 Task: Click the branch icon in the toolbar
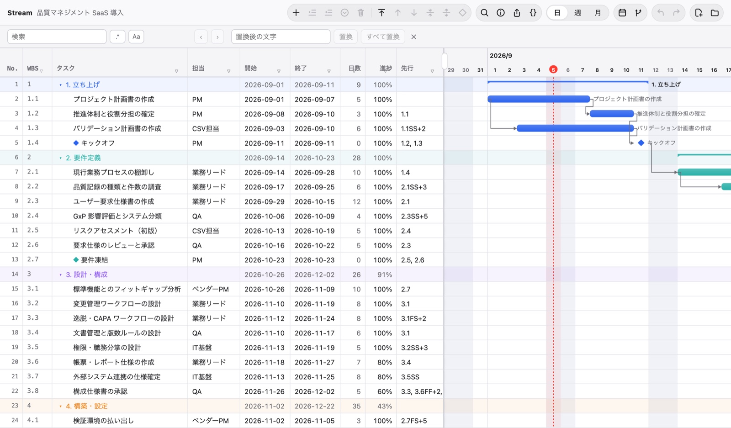638,13
